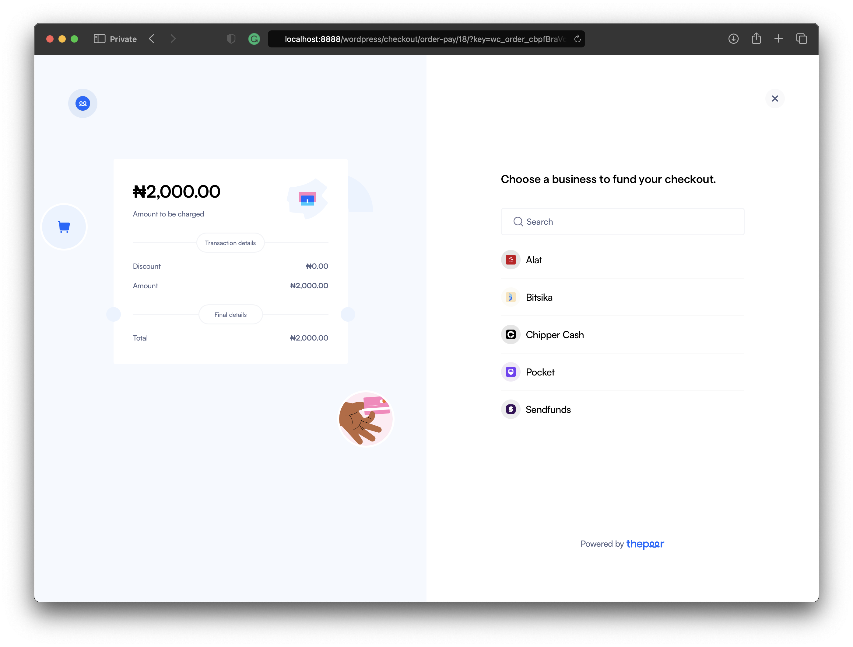
Task: Click the red Alat logo icon
Action: [511, 260]
